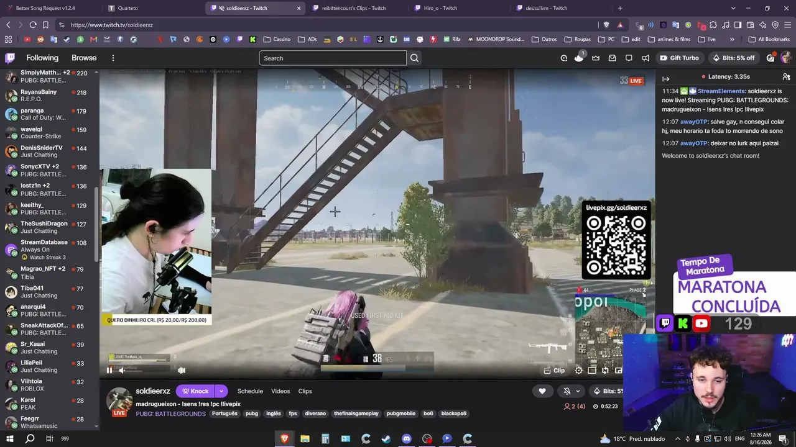Switch to the Quarteto browser tab
Screen dimensions: 796x447
(x=152, y=8)
